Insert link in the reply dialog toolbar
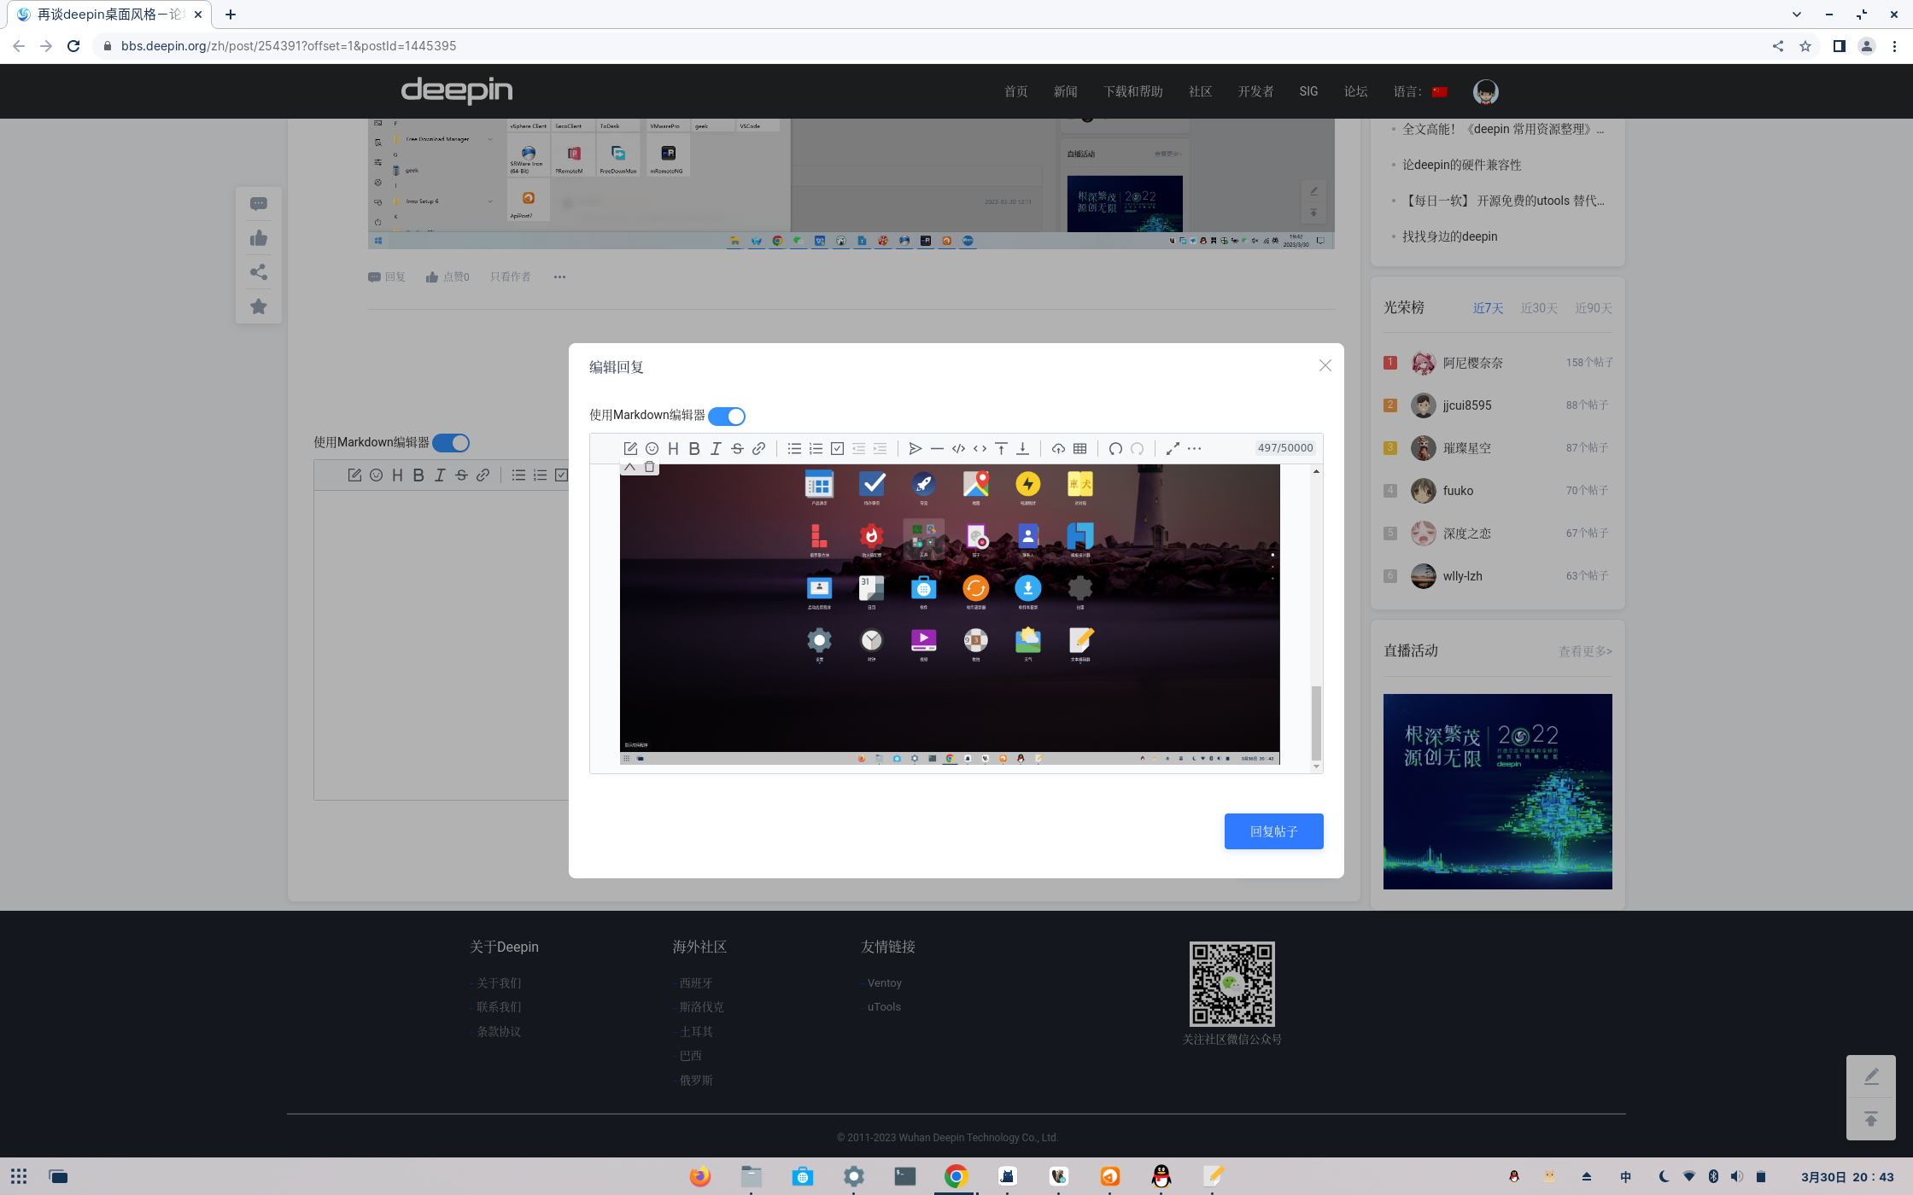The image size is (1913, 1195). (x=758, y=449)
